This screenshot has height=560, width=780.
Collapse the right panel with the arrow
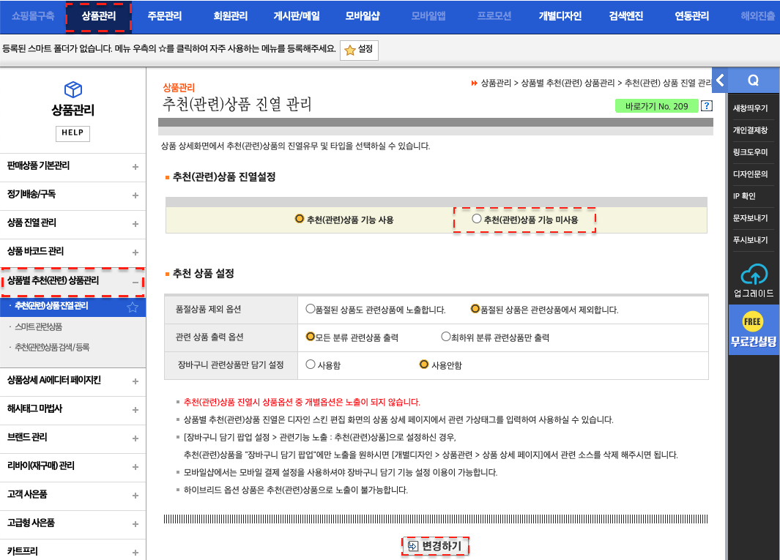[720, 80]
